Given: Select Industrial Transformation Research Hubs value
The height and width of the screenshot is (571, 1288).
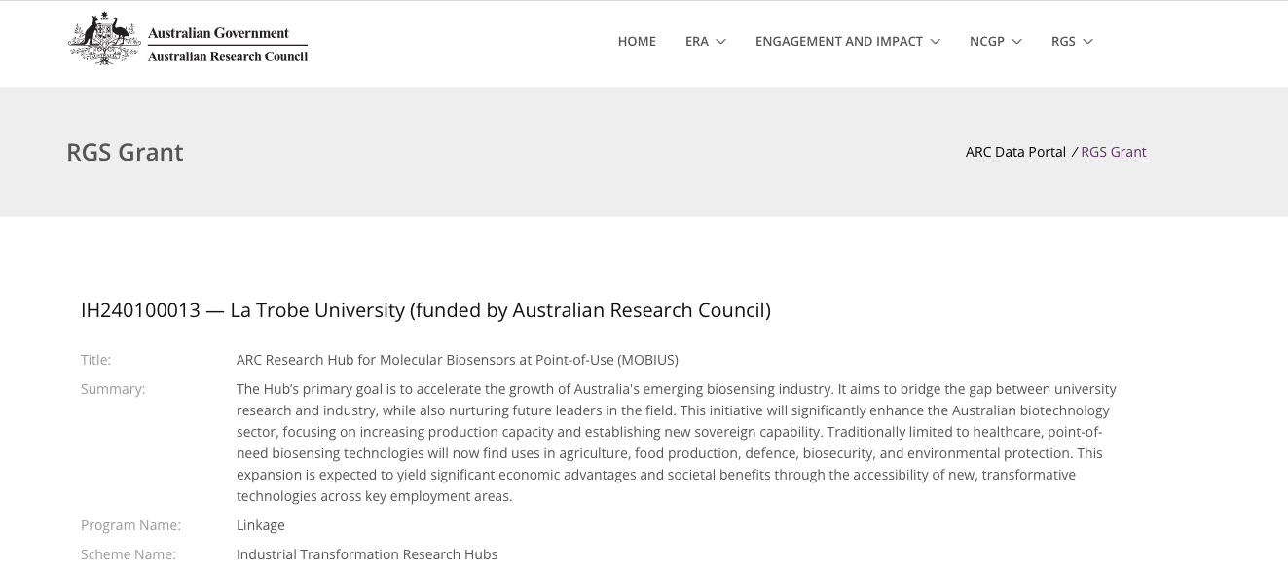Looking at the screenshot, I should click(367, 554).
